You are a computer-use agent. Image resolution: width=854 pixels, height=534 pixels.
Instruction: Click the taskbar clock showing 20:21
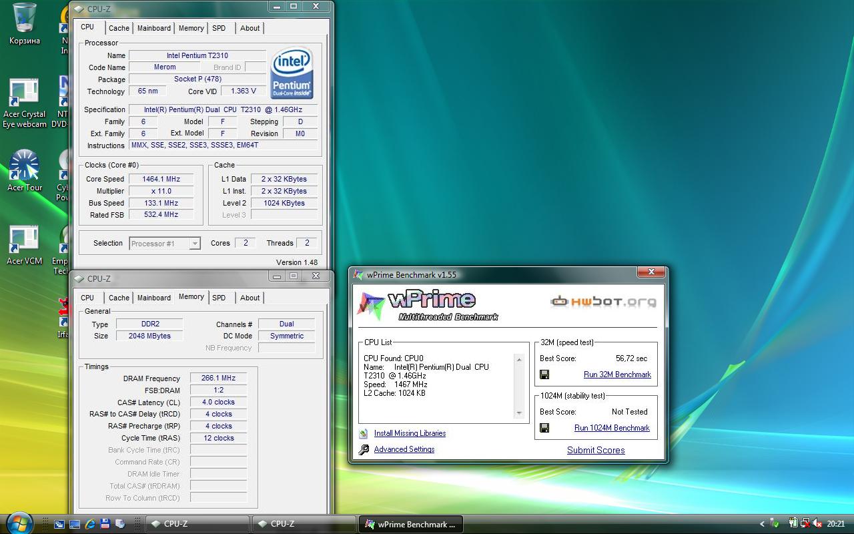(x=836, y=524)
